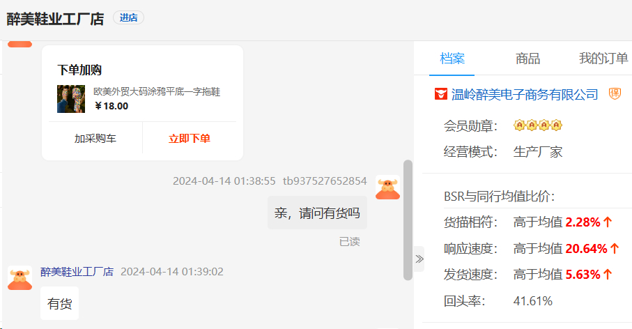The width and height of the screenshot is (632, 329).
Task: Click timestamp 2024-04-14 01:39:02
Action: (172, 272)
